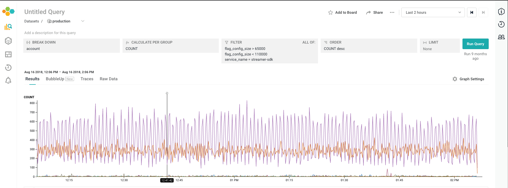Click the 12:41:42 timeline marker
The image size is (508, 188).
pyautogui.click(x=167, y=180)
